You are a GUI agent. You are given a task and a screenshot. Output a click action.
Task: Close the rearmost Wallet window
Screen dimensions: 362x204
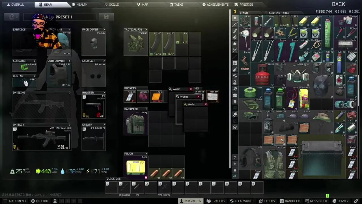click(191, 89)
